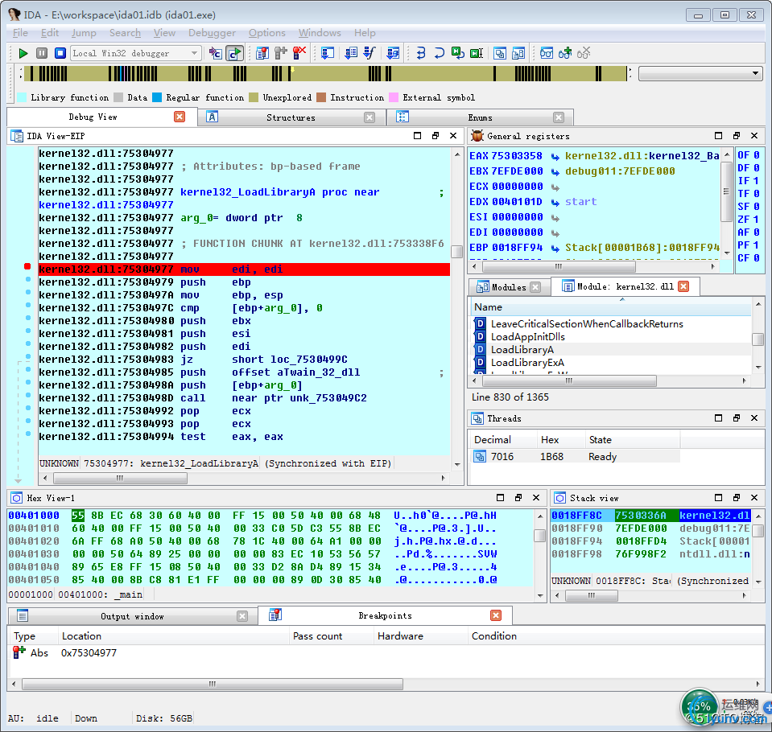772x732 pixels.
Task: Click the Run until return icon
Action: point(458,53)
